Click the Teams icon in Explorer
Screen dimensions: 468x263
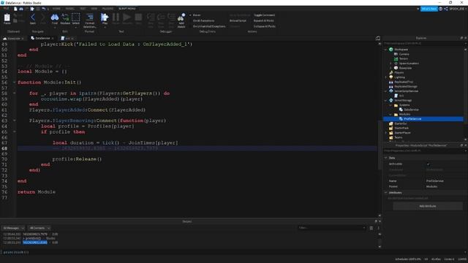pos(391,137)
